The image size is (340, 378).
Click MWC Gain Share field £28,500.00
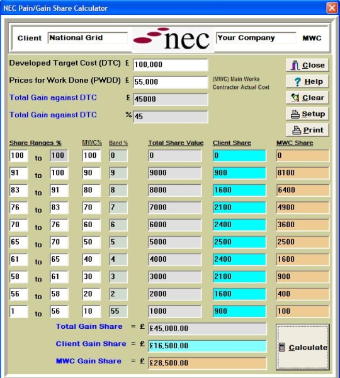pyautogui.click(x=207, y=363)
